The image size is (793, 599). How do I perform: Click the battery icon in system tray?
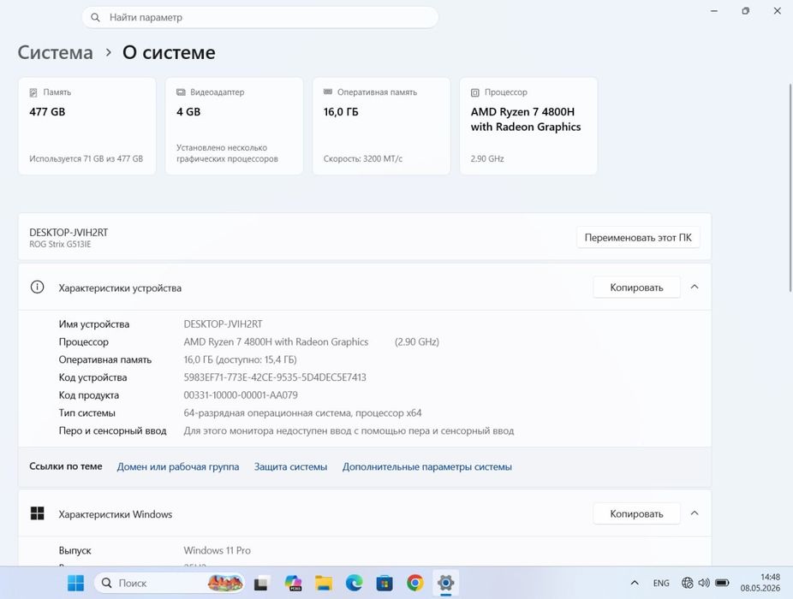tap(722, 583)
